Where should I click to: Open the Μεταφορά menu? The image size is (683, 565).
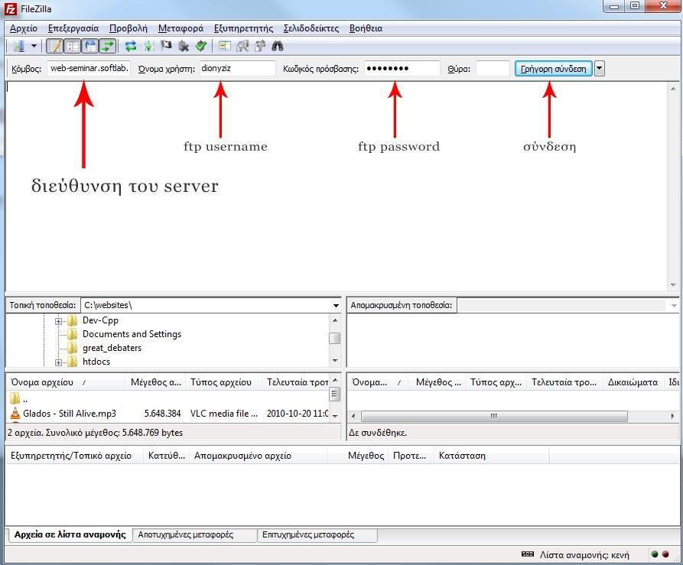tap(181, 28)
